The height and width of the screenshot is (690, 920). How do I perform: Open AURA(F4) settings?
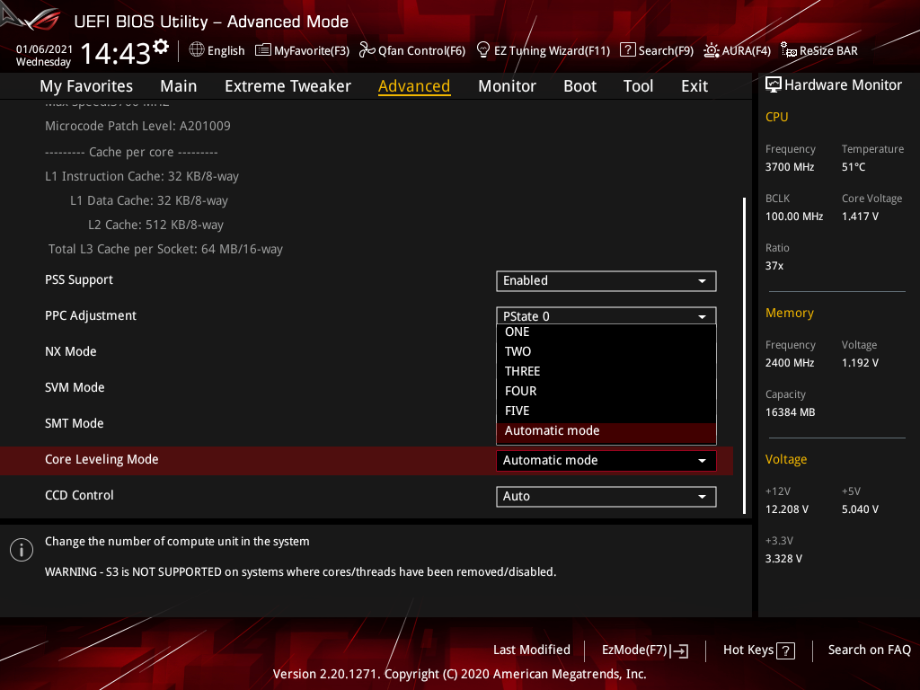(737, 50)
